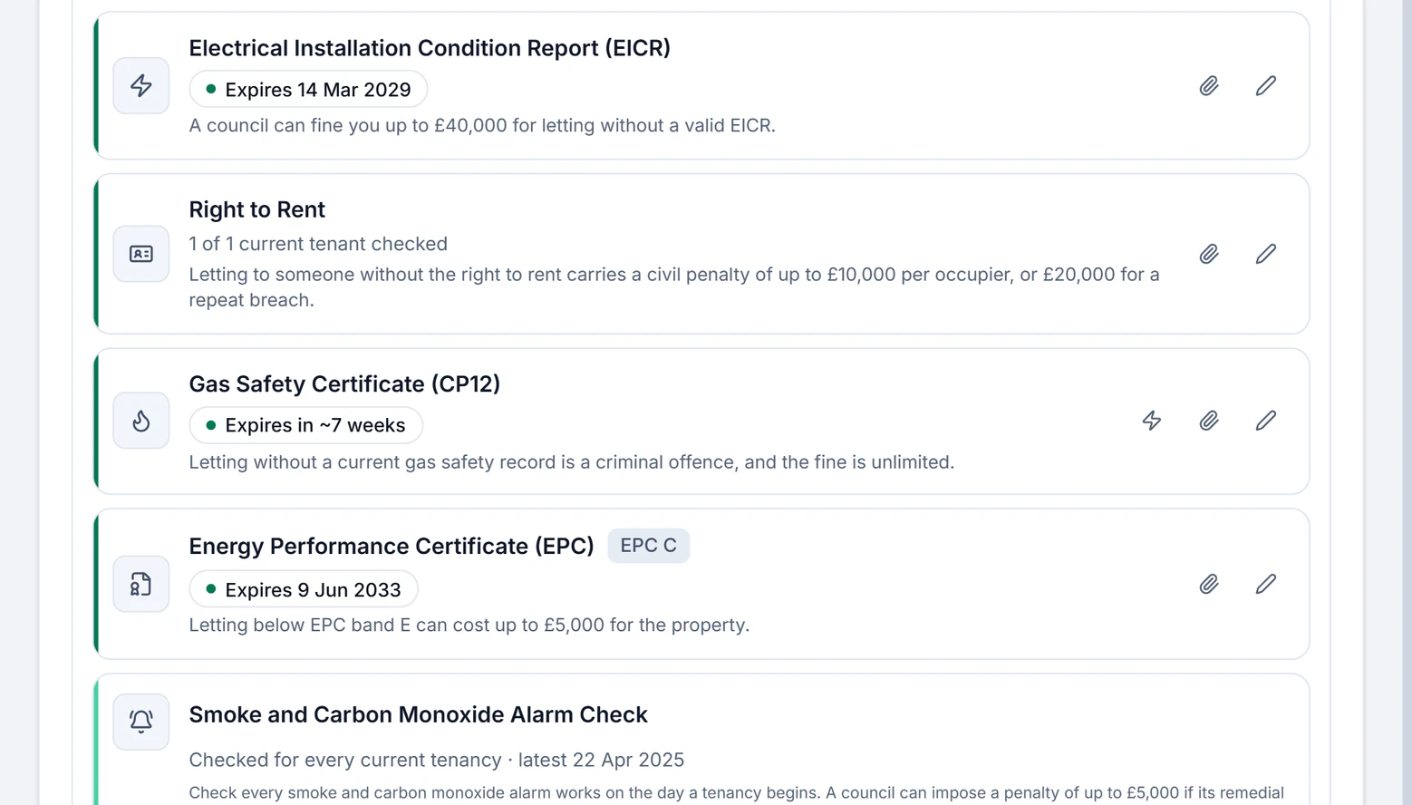Click the 'Letting below EPC band E' warning text

tap(469, 625)
